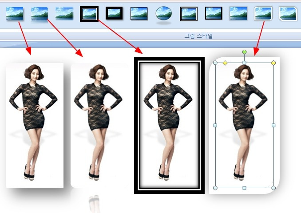Click the top-middle square sizing handle
The height and width of the screenshot is (213, 301).
pyautogui.click(x=244, y=63)
